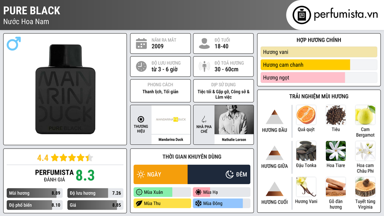Click the Nathalie Lorson perfumer photo
The image size is (384, 216).
234,120
